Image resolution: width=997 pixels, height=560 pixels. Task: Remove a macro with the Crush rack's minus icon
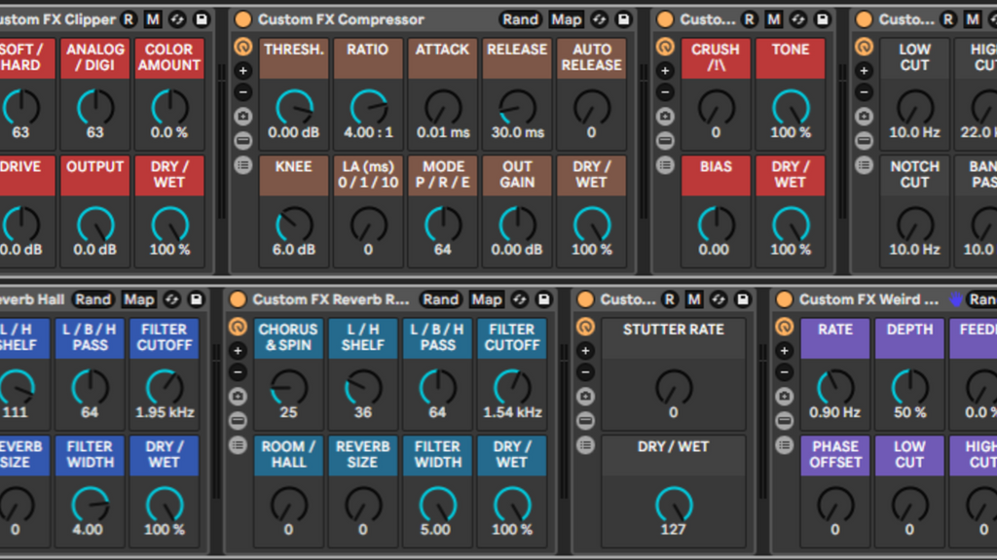[665, 92]
